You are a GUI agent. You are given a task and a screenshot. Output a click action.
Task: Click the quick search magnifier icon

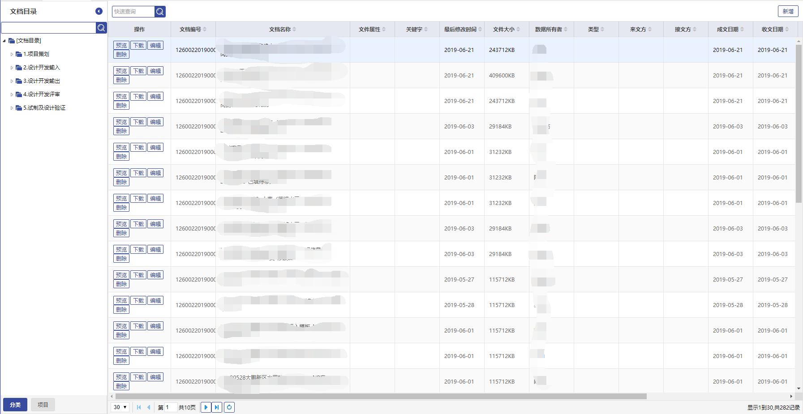click(x=160, y=12)
